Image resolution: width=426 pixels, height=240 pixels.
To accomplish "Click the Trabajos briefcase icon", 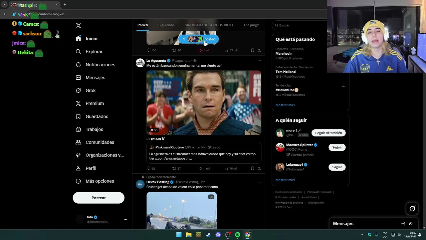I will tap(78, 129).
